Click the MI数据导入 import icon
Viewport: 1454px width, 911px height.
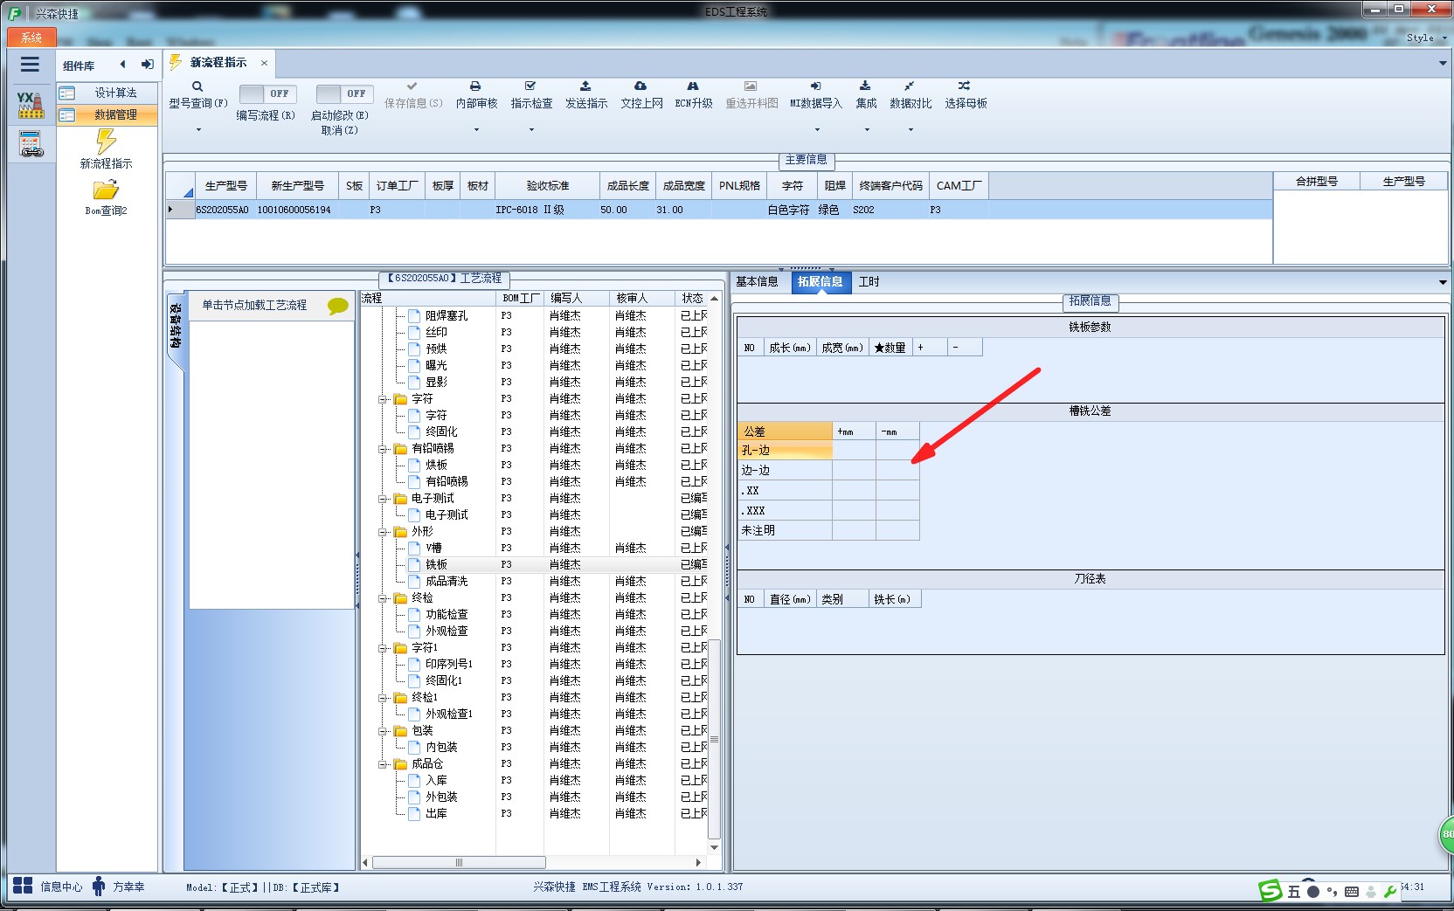tap(815, 86)
